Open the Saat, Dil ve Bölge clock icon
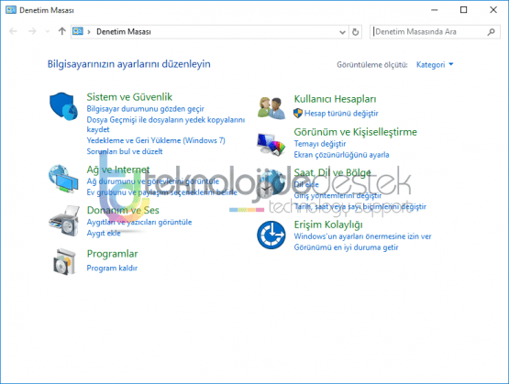The height and width of the screenshot is (384, 509). pyautogui.click(x=271, y=184)
